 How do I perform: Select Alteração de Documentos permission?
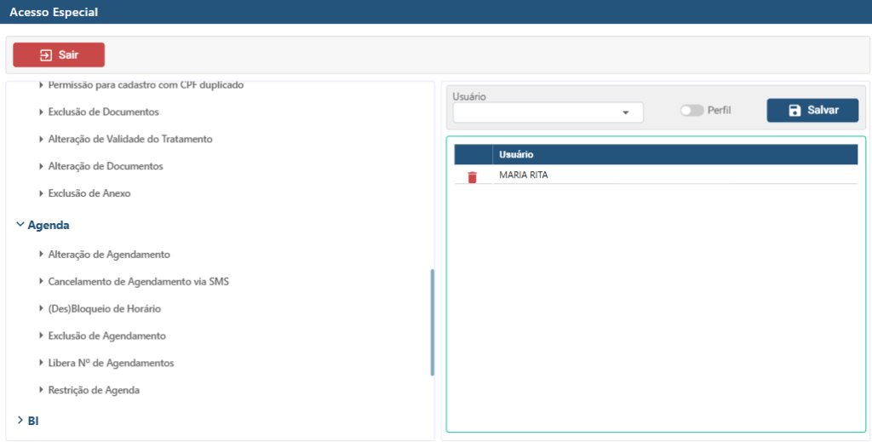tap(106, 167)
